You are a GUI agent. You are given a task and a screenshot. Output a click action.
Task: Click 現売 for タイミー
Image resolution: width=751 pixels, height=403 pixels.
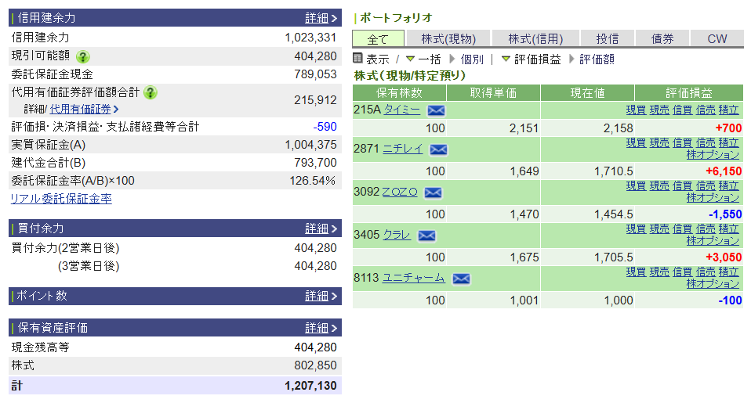[659, 110]
